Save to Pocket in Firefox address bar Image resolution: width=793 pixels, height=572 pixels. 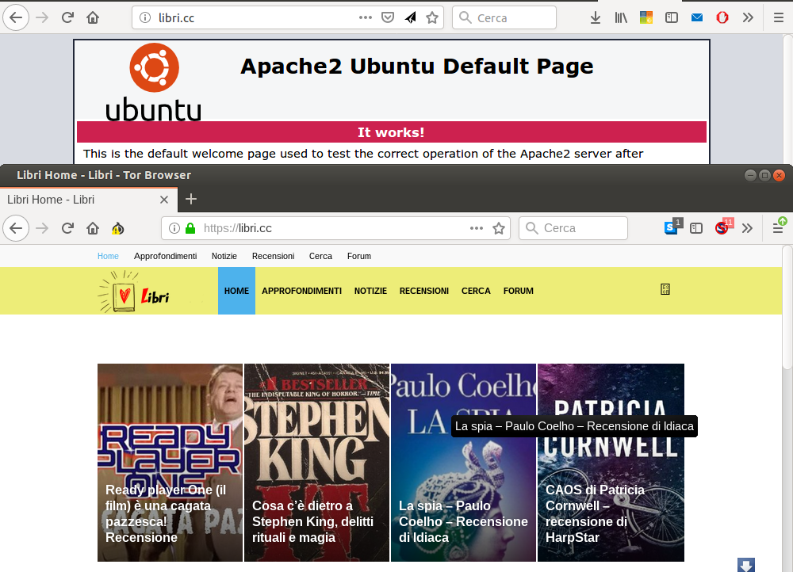(x=388, y=17)
